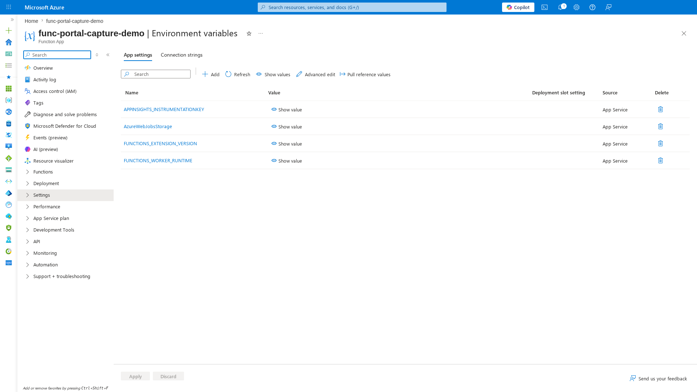Image resolution: width=697 pixels, height=392 pixels.
Task: Open All services list icon
Action: [9, 65]
